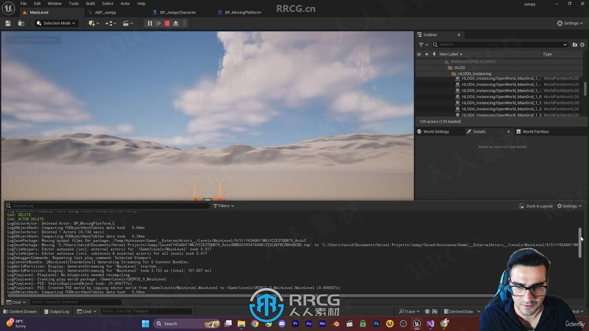589x331 pixels.
Task: Open the Outliner filter options dropdown
Action: [423, 45]
